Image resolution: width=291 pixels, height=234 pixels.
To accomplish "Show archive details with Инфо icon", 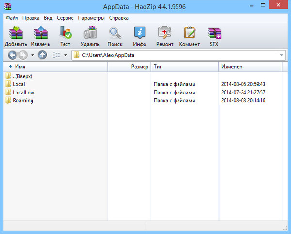I will tap(140, 36).
